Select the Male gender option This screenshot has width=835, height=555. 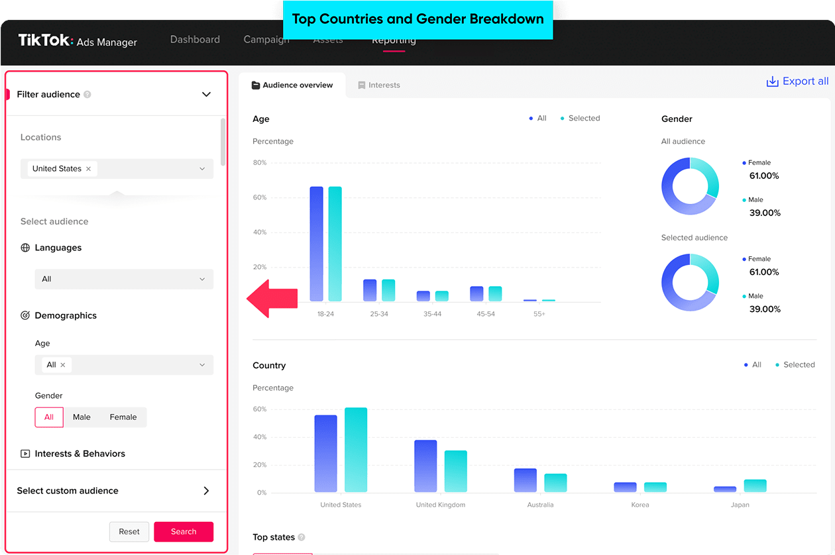click(82, 417)
